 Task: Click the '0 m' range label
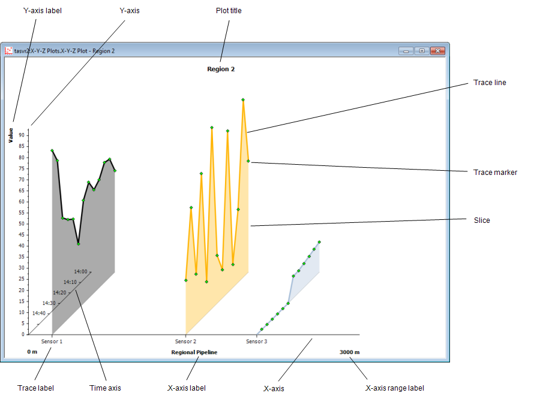coord(33,352)
